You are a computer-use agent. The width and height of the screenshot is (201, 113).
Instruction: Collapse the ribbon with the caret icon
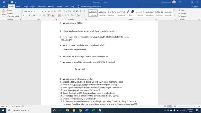tap(199, 19)
